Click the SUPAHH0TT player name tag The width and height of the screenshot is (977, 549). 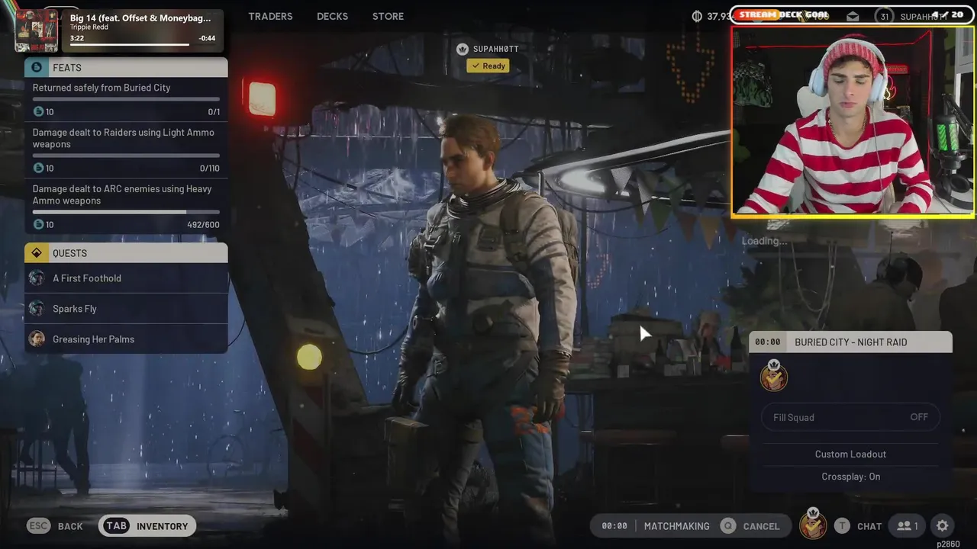tap(495, 49)
